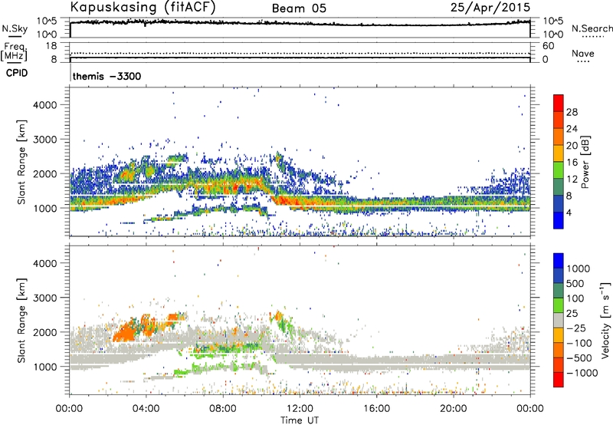This screenshot has height=425, width=613.
Task: Click the teal 100–500 velocity swatch
Action: click(559, 291)
